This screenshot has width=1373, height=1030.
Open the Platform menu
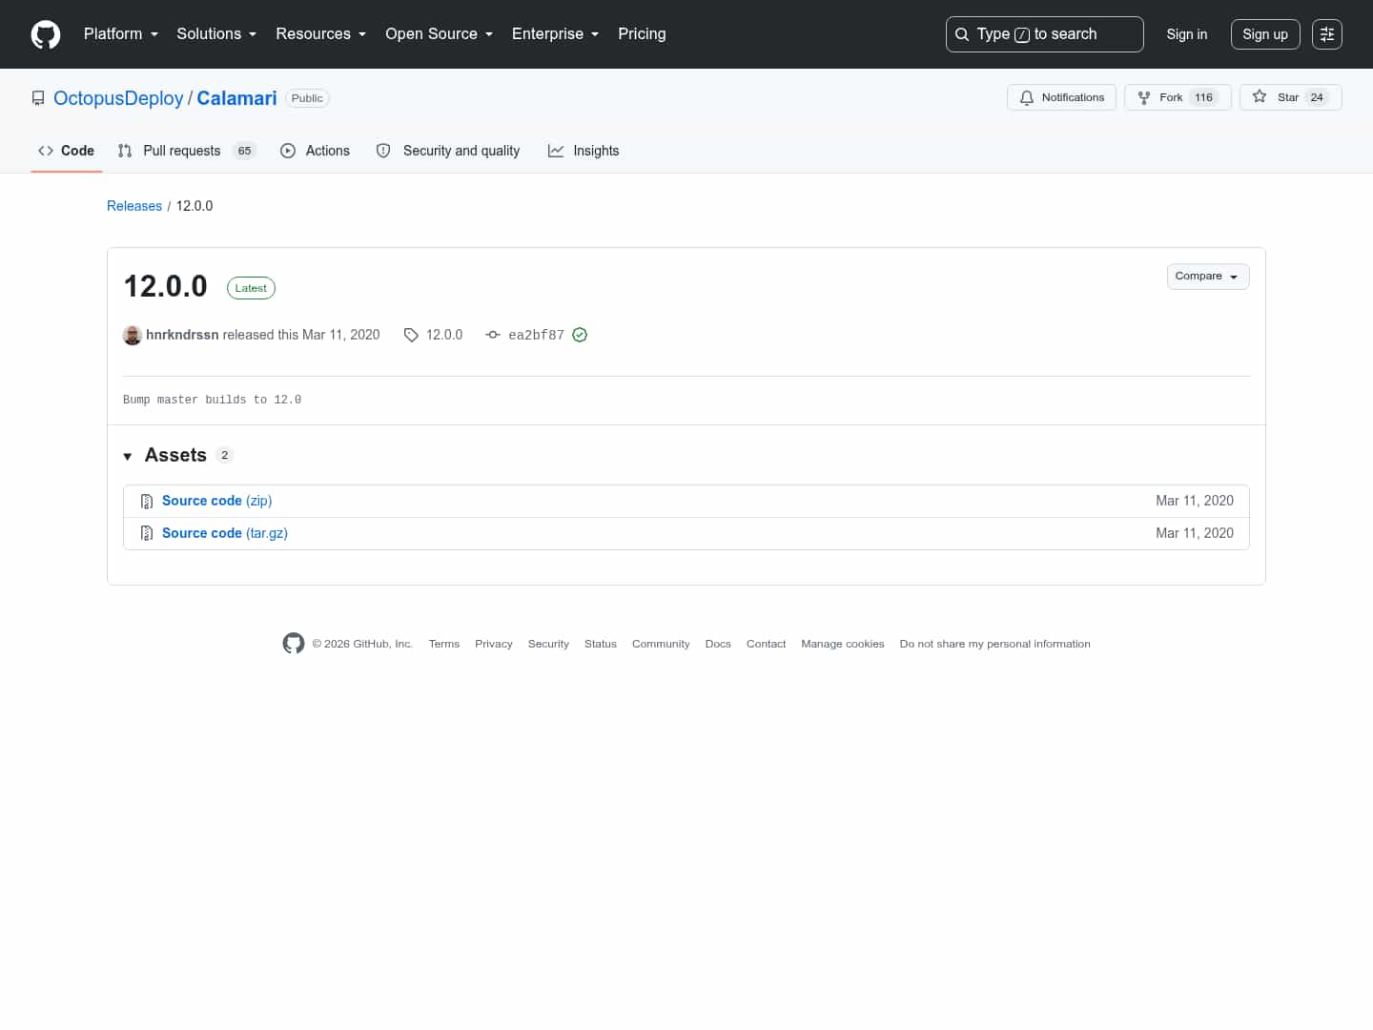click(121, 34)
